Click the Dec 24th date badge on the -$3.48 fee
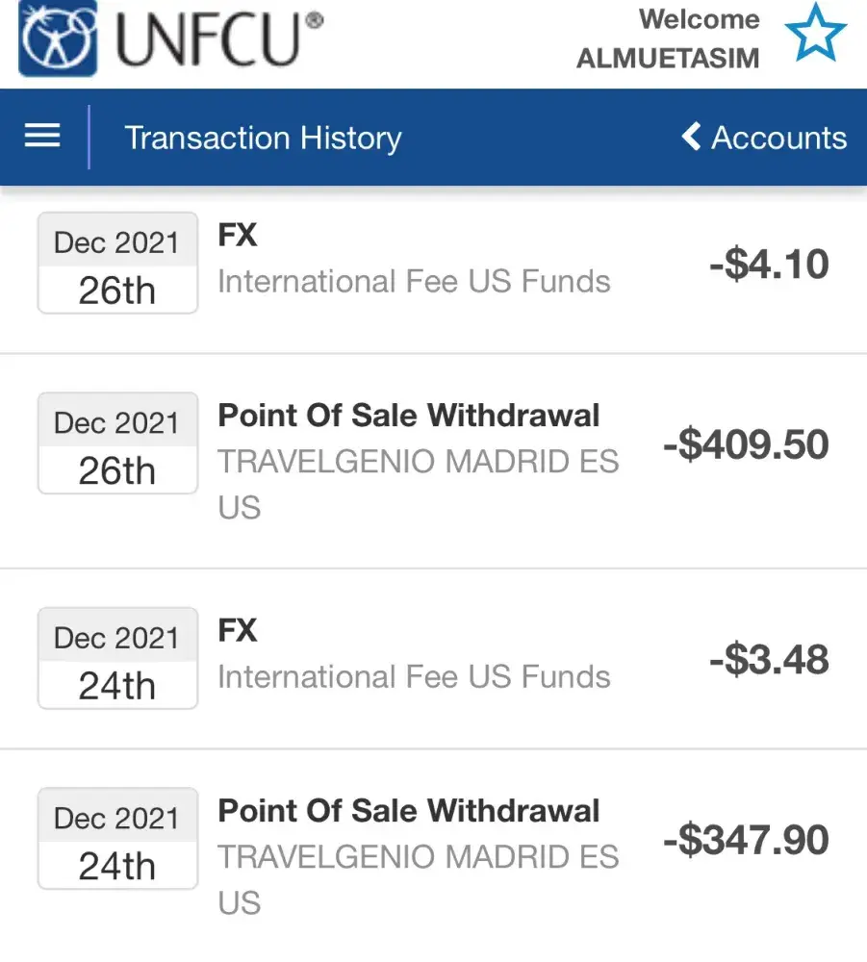The width and height of the screenshot is (867, 962). [117, 659]
